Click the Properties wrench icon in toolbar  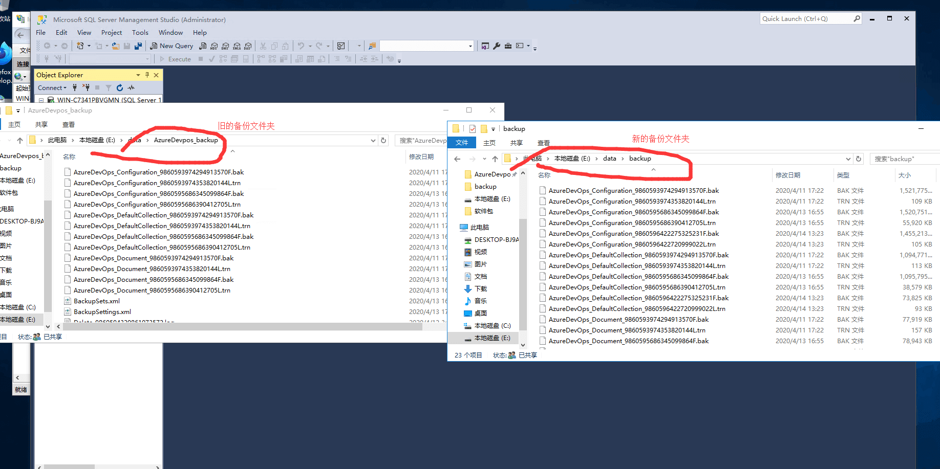497,46
